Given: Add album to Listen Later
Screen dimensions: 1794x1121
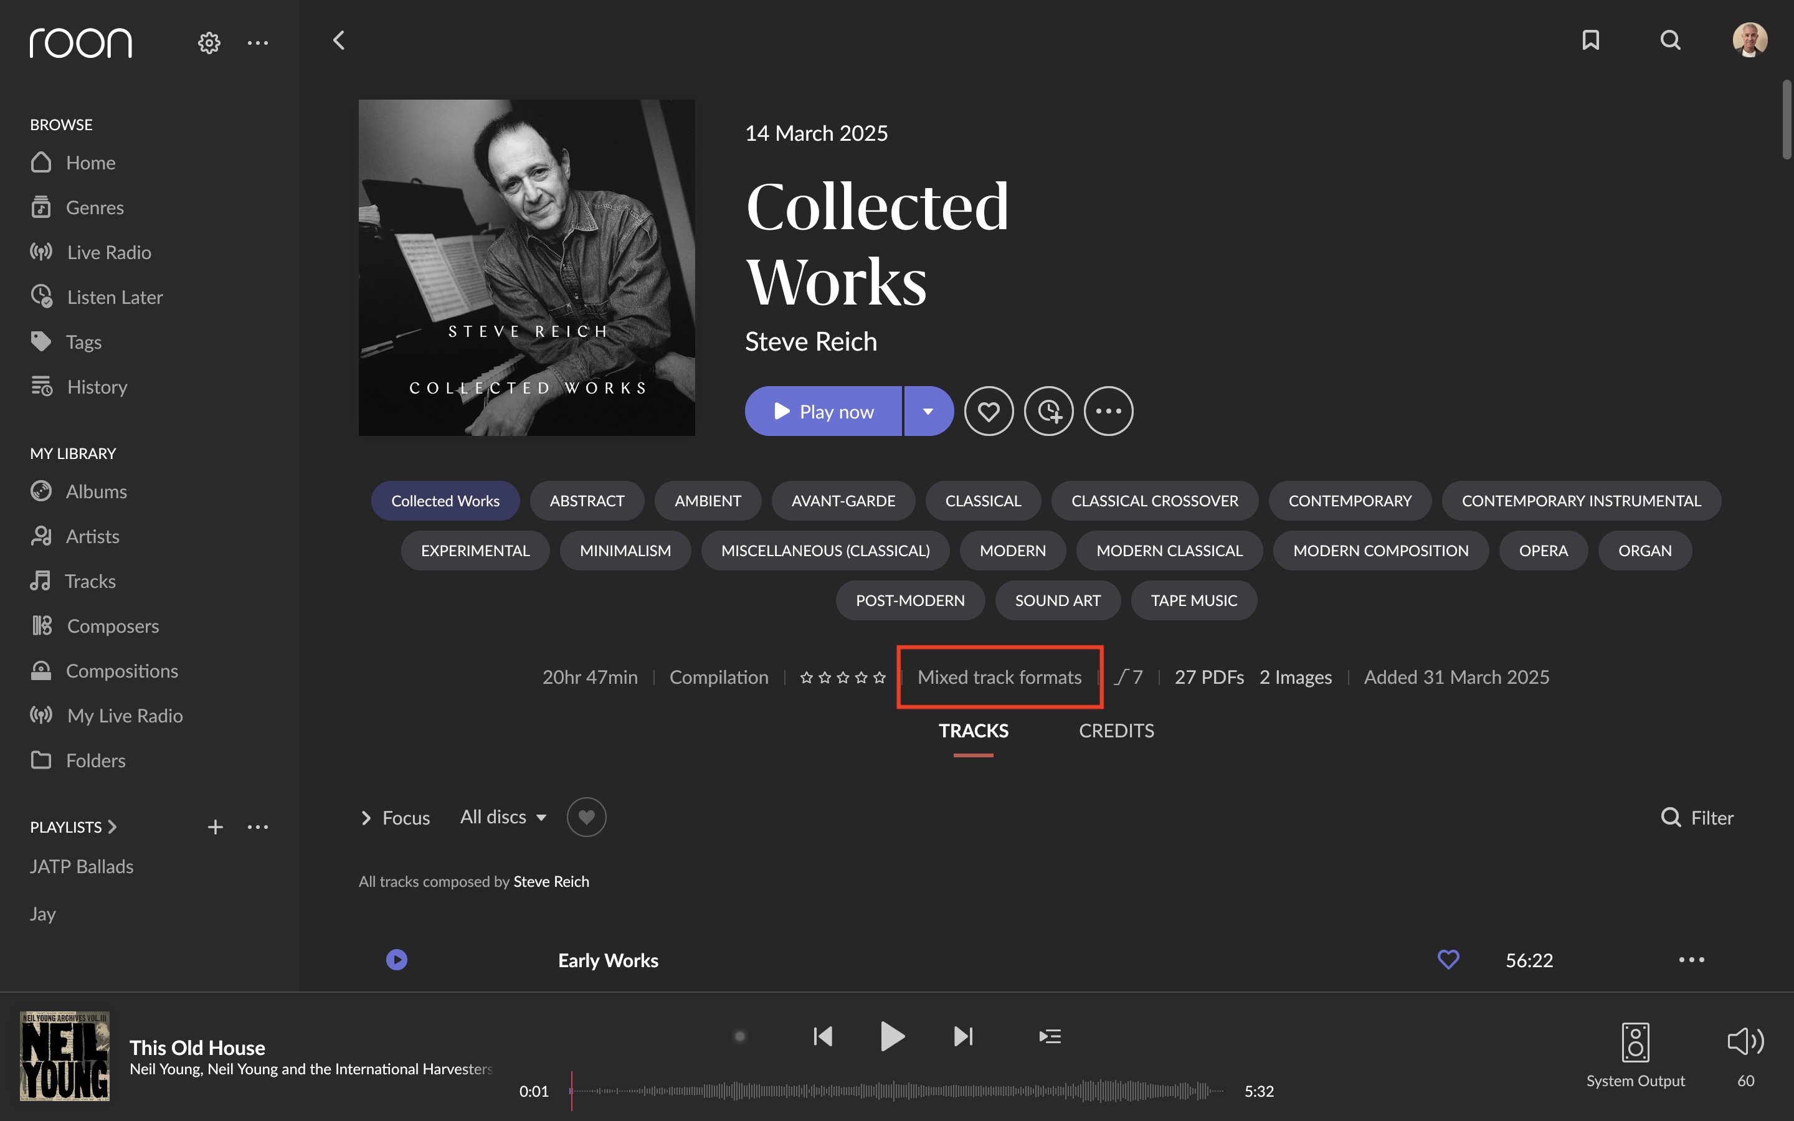Looking at the screenshot, I should pos(1048,412).
